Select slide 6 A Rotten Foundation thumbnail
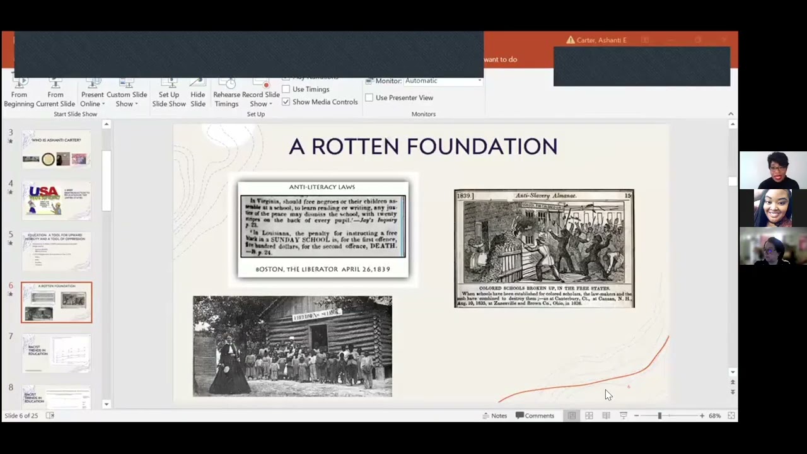Viewport: 807px width, 454px height. pyautogui.click(x=56, y=303)
